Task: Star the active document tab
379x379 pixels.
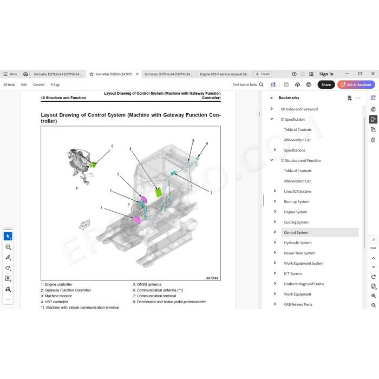Action: (x=92, y=74)
